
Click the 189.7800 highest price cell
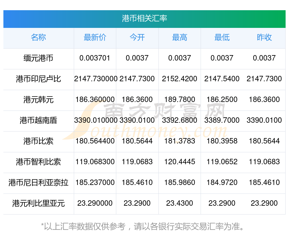(180, 100)
